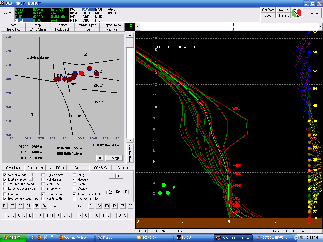This screenshot has width=323, height=242.
Task: Open the OverView button
Action: pos(312,13)
